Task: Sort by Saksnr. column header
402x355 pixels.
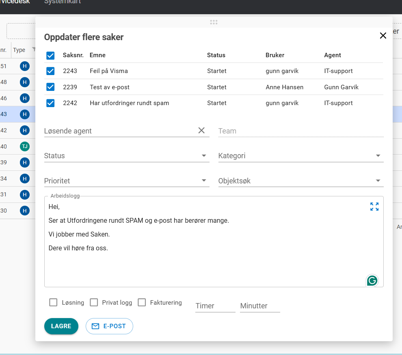Action: click(73, 55)
